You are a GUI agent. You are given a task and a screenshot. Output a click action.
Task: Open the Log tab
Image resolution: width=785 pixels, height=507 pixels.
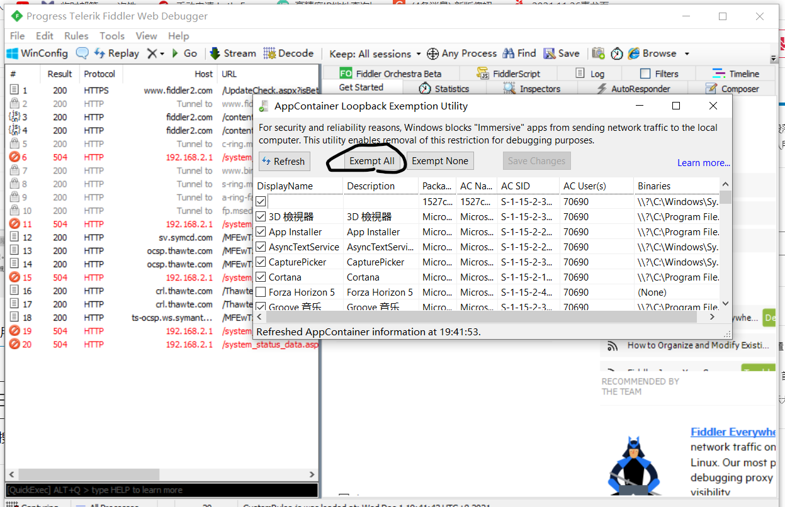point(590,74)
